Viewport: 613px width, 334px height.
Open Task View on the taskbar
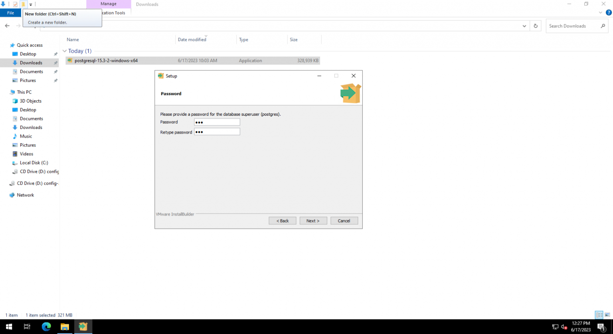tap(27, 326)
